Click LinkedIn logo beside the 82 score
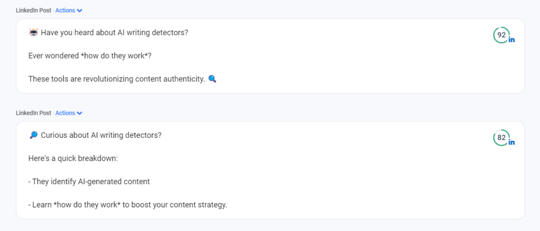Screen dimensions: 540x231 [512, 142]
